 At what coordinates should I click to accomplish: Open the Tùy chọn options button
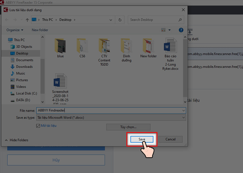coord(128,127)
